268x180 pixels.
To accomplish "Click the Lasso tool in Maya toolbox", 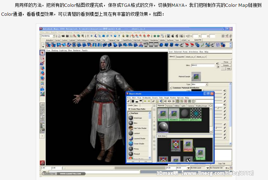I will 42,58.
